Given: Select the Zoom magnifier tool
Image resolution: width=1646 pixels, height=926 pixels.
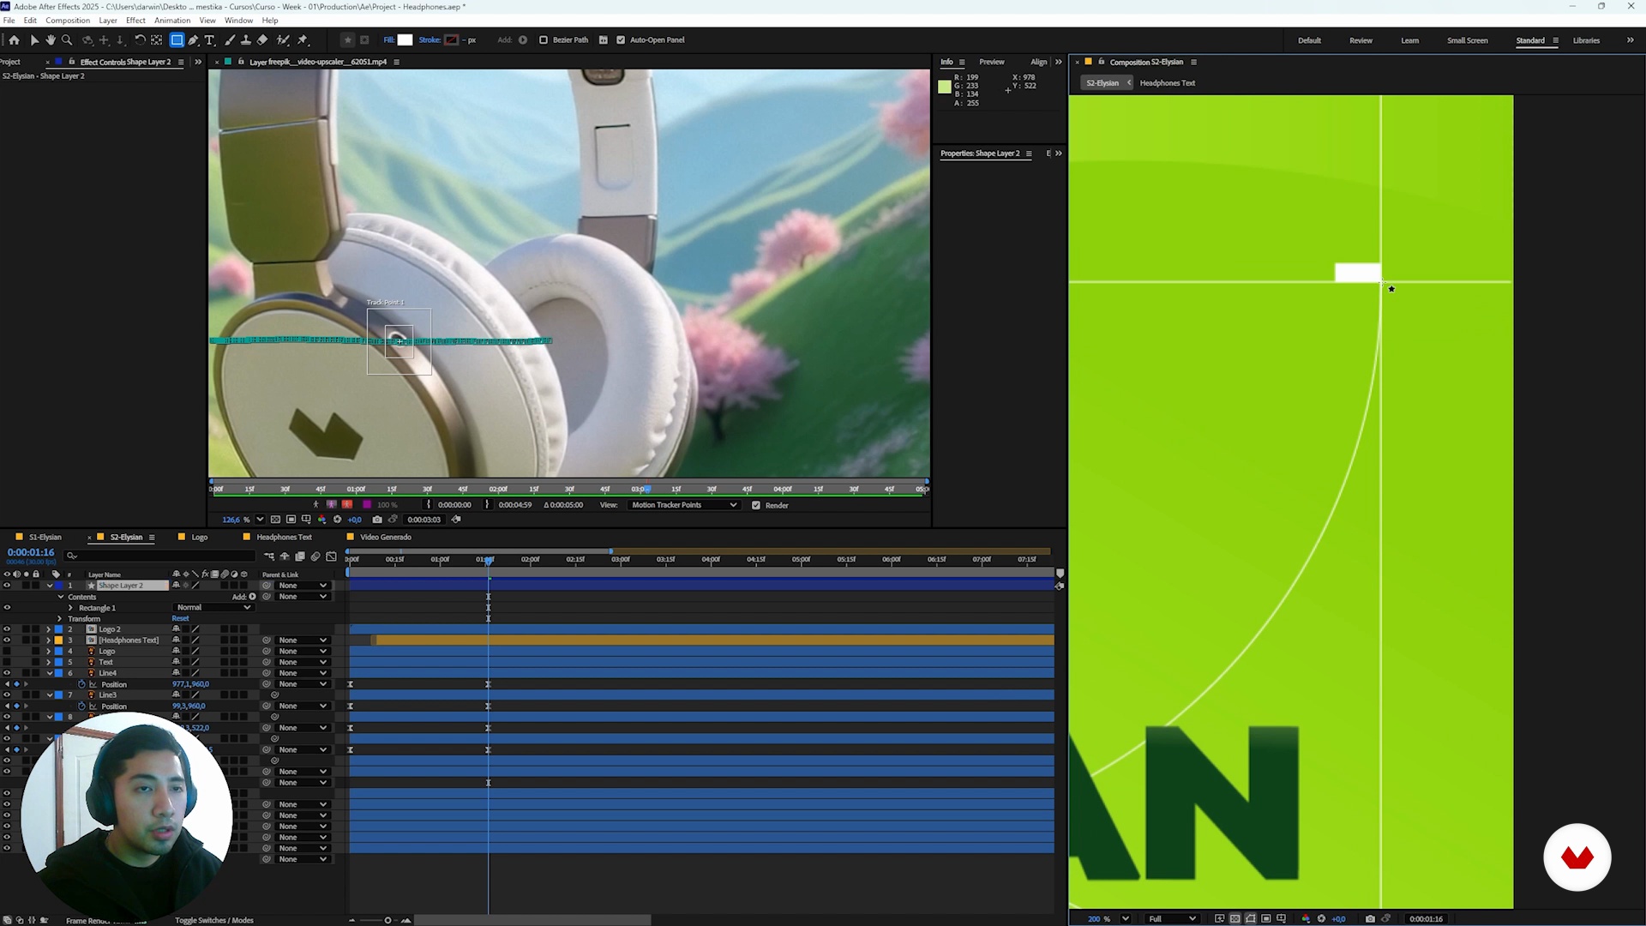Looking at the screenshot, I should point(67,40).
